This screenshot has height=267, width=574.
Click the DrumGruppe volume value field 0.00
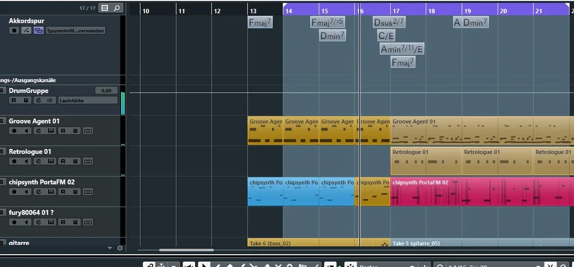106,91
